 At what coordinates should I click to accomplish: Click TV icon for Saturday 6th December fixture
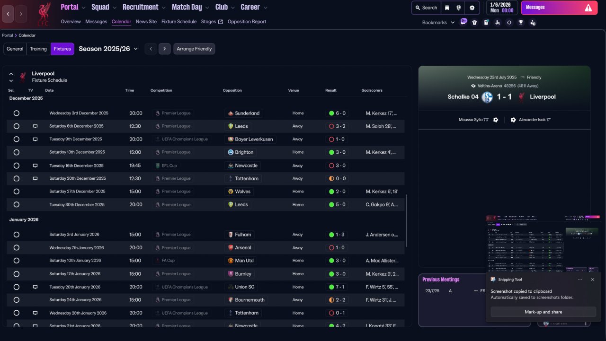pos(35,126)
